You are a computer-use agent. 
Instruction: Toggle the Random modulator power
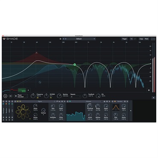112,102
